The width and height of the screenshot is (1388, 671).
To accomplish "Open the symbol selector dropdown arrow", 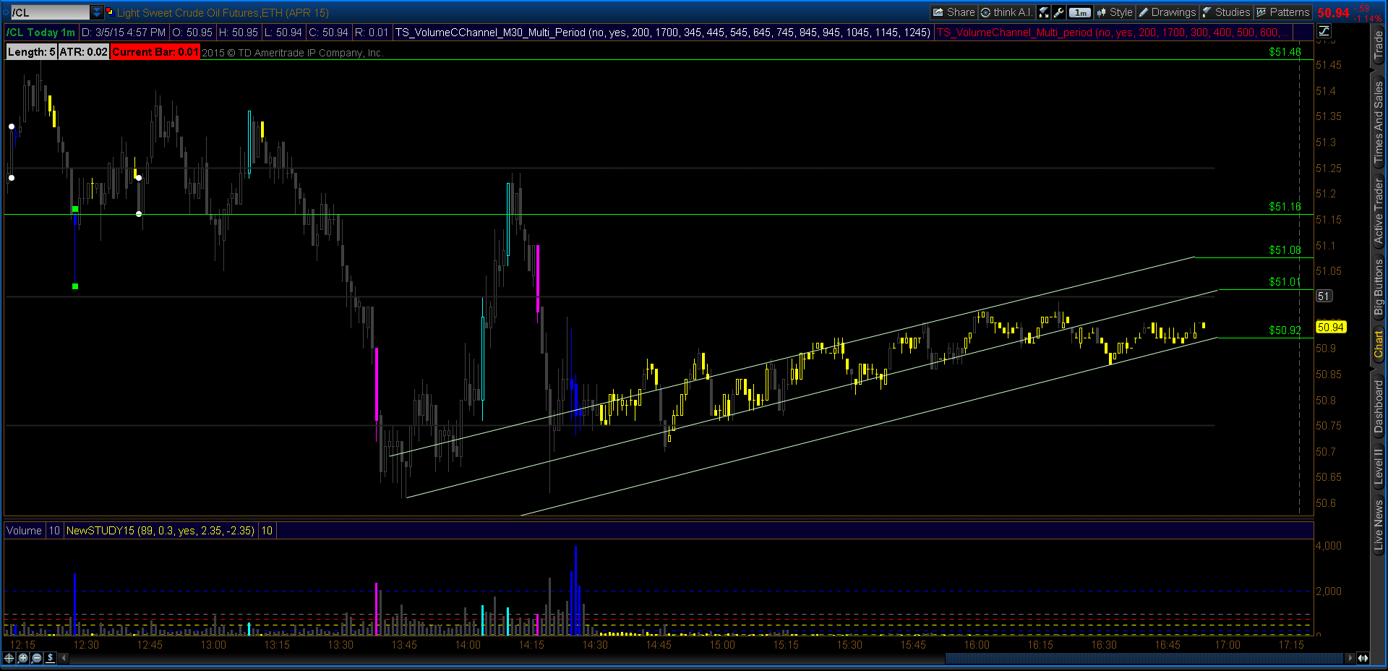I will pos(97,12).
